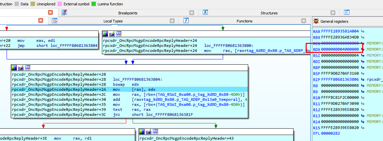Screen dimensions: 383x141
Task: Close the Local Types tab
Action: [172, 21]
